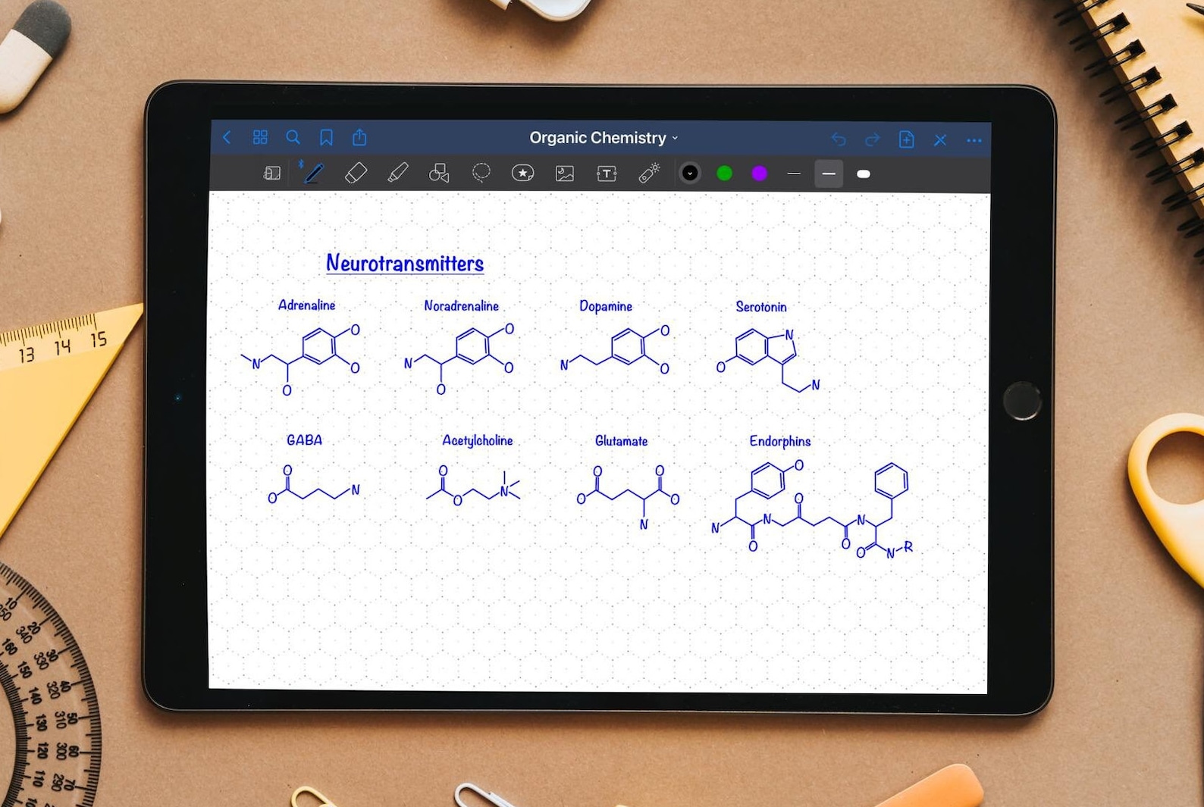Tap the Adrenaline label
The width and height of the screenshot is (1204, 807).
click(306, 305)
